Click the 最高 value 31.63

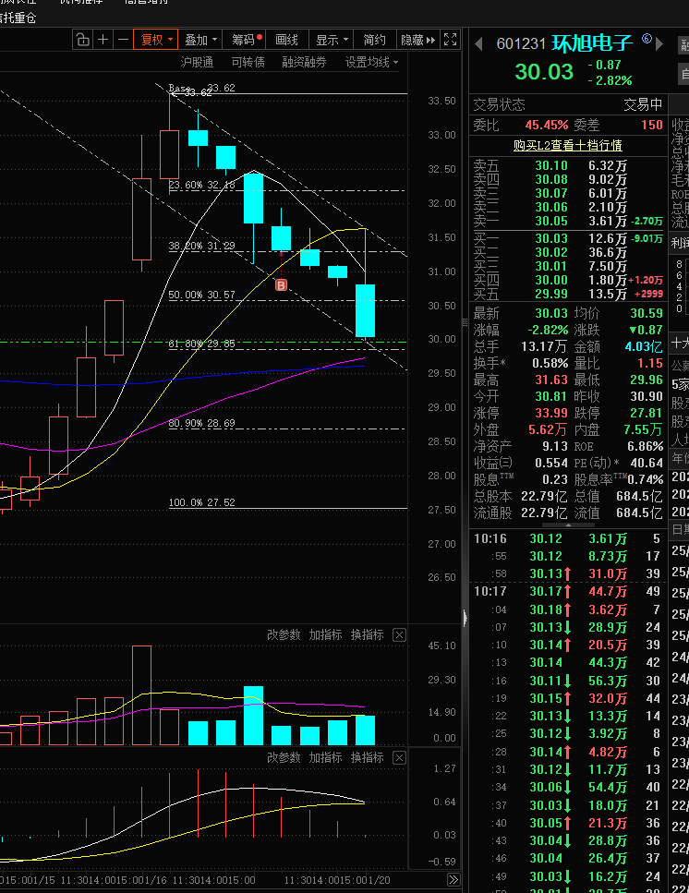pyautogui.click(x=551, y=380)
